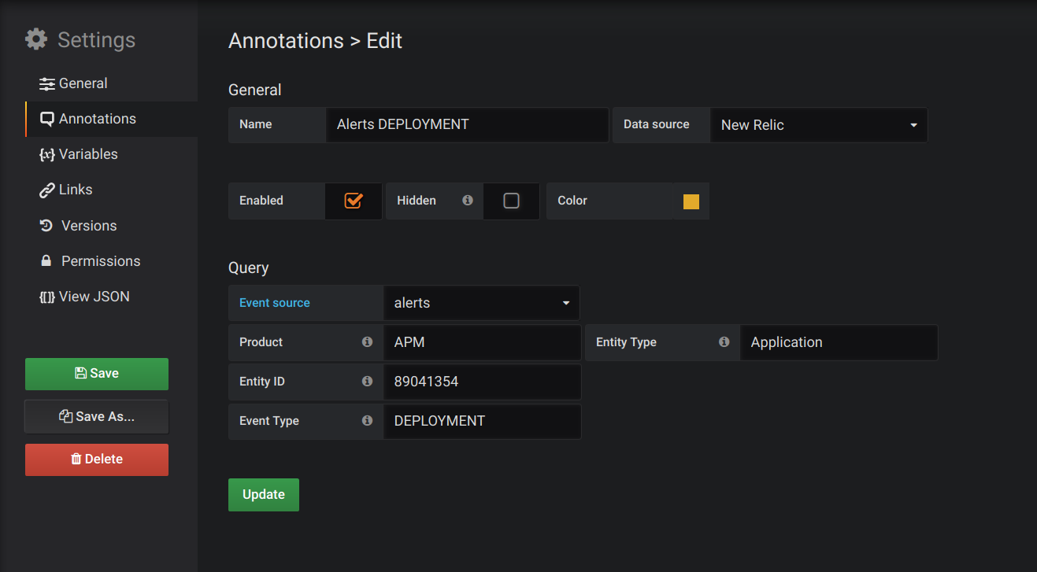Viewport: 1037px width, 572px height.
Task: Click the Product field containing APM
Action: [x=482, y=342]
